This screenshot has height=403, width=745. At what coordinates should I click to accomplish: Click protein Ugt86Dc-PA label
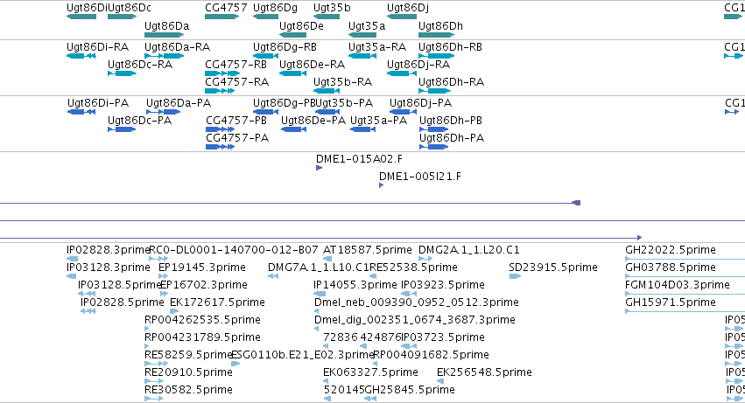[x=140, y=121]
